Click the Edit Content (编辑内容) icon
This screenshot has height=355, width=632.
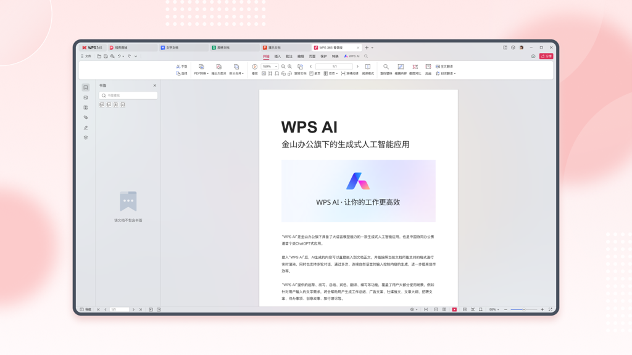[x=401, y=67]
